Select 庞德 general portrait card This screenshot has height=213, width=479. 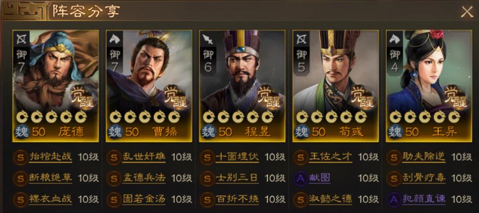point(56,86)
